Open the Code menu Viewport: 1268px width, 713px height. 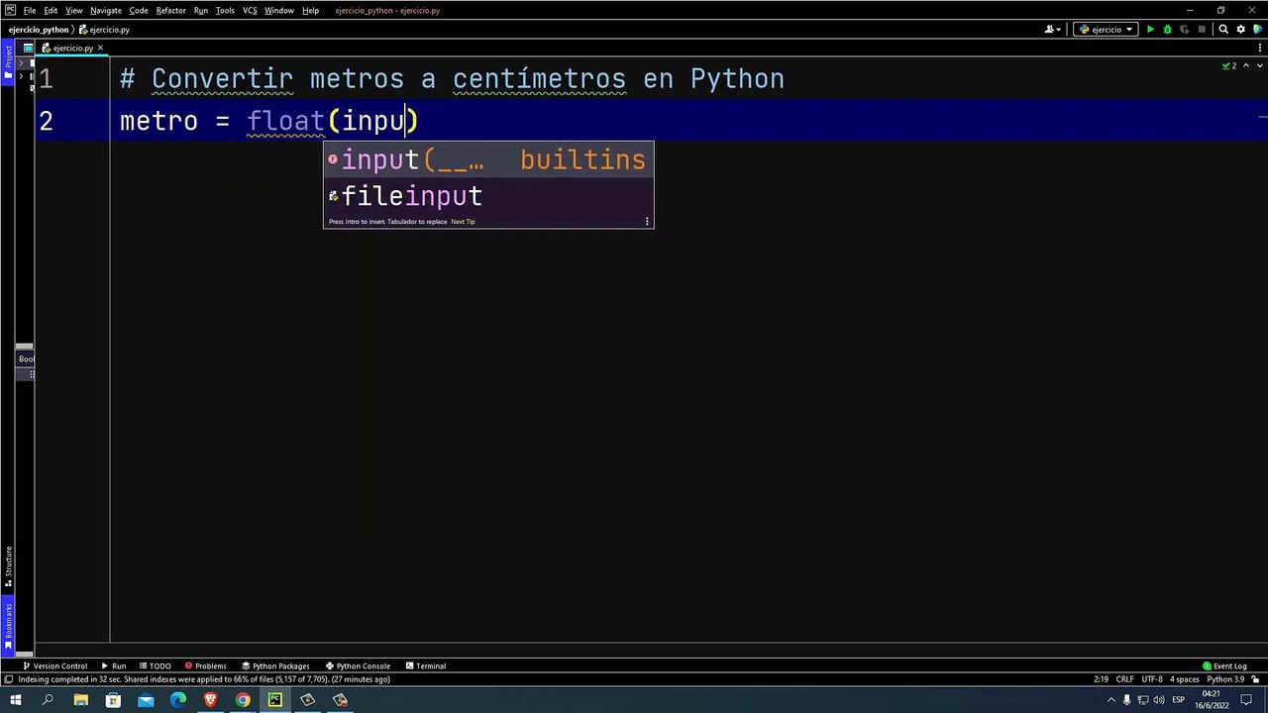coord(139,11)
